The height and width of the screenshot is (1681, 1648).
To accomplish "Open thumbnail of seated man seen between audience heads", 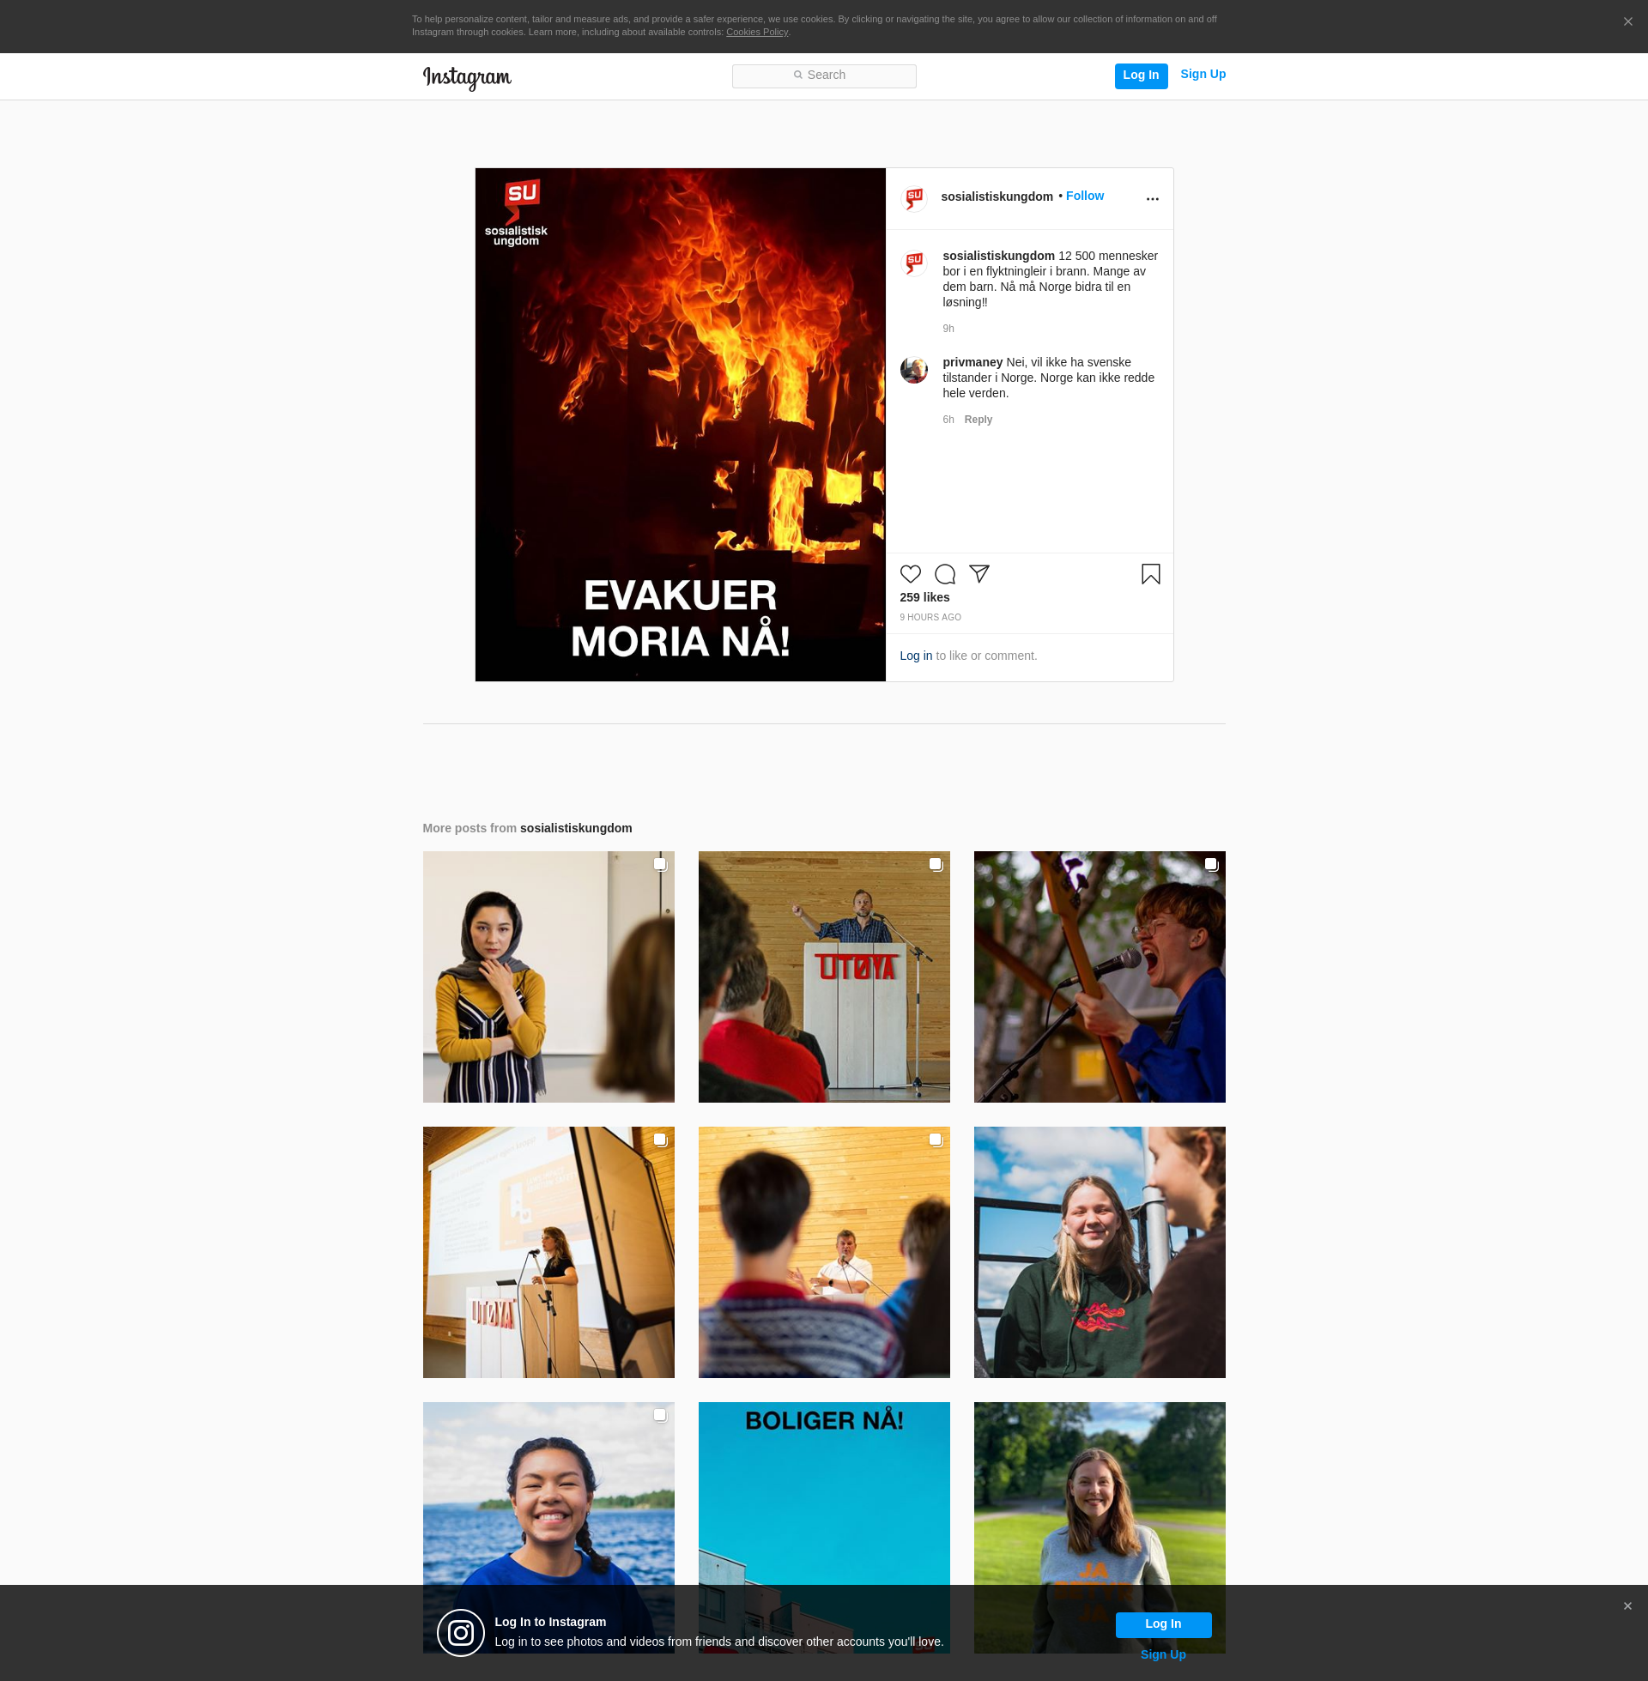I will pos(824,1252).
